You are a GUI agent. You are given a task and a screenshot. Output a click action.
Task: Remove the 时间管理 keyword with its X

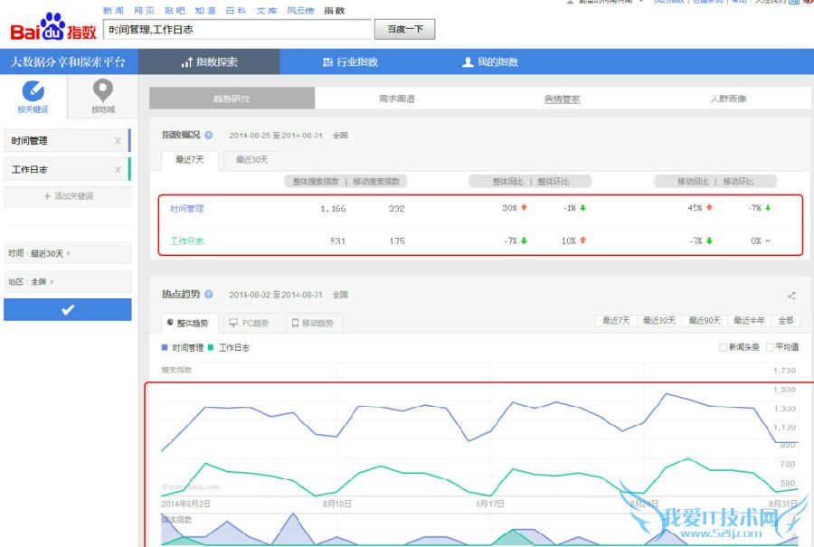118,141
